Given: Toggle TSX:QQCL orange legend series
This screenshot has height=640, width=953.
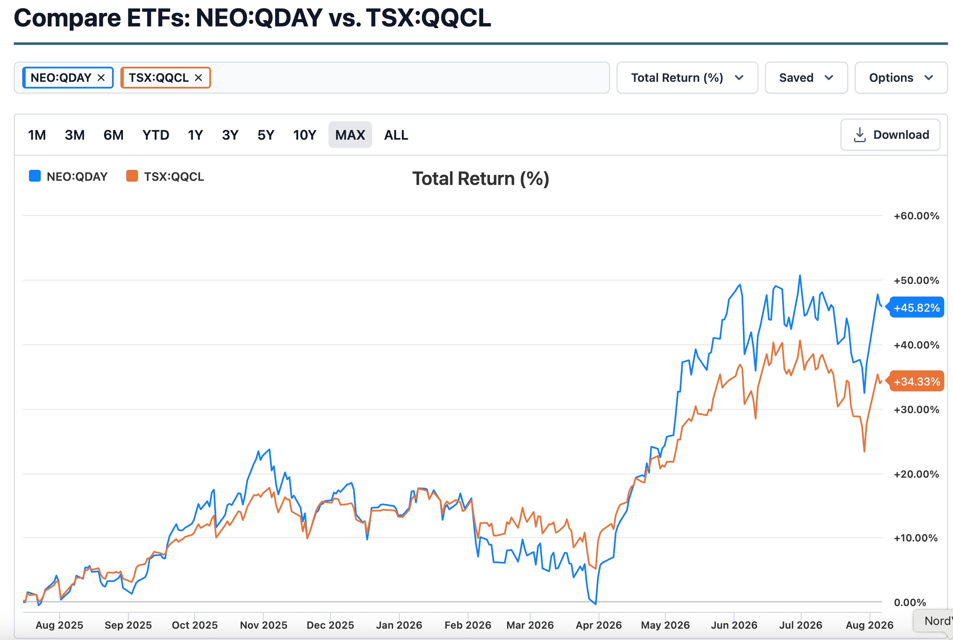Looking at the screenshot, I should [x=165, y=177].
